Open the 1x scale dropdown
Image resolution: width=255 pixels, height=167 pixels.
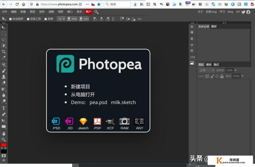[61, 19]
